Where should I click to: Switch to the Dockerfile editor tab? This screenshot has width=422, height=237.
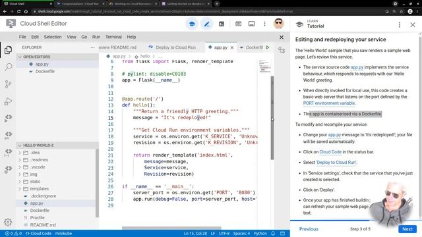point(252,47)
